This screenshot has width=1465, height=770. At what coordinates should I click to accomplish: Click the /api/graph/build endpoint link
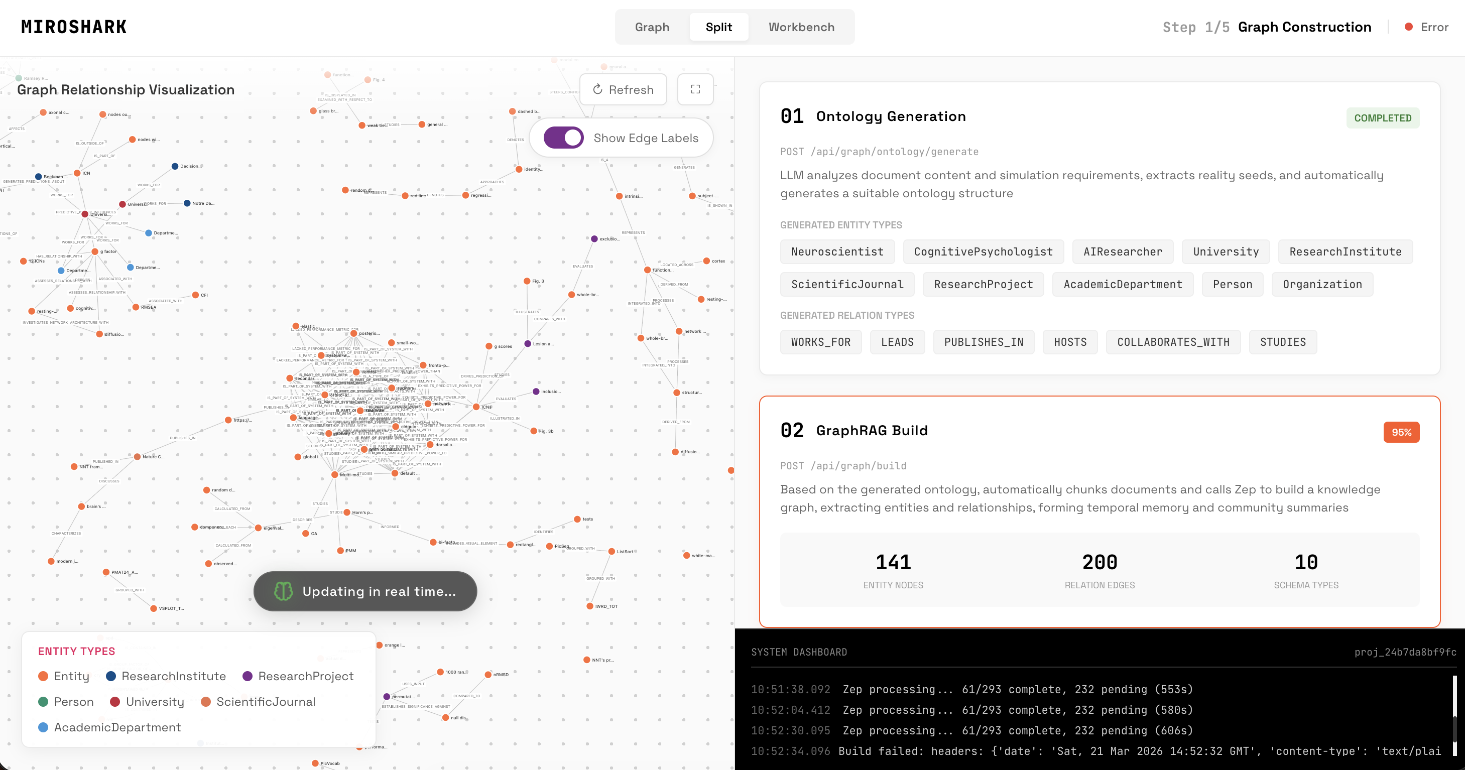tap(858, 465)
